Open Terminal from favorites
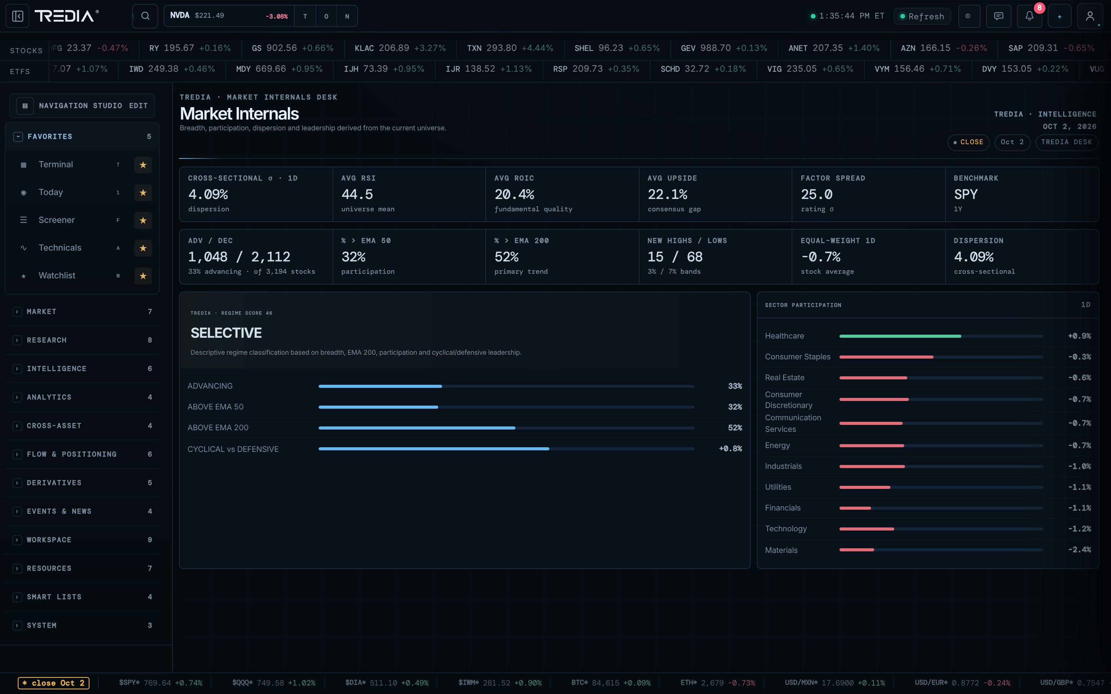1111x694 pixels. pos(56,165)
